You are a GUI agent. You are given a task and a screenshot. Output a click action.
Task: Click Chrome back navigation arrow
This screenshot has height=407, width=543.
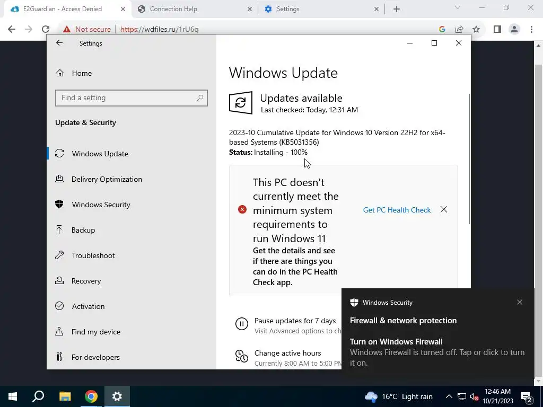click(x=12, y=29)
